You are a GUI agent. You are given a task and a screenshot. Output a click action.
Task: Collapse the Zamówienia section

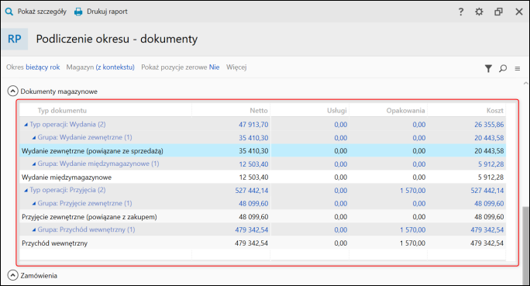click(x=12, y=275)
